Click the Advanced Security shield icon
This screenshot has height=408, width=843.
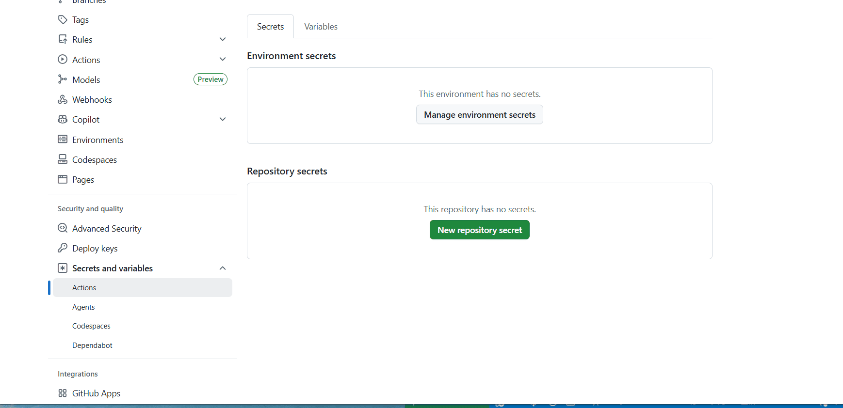tap(63, 228)
